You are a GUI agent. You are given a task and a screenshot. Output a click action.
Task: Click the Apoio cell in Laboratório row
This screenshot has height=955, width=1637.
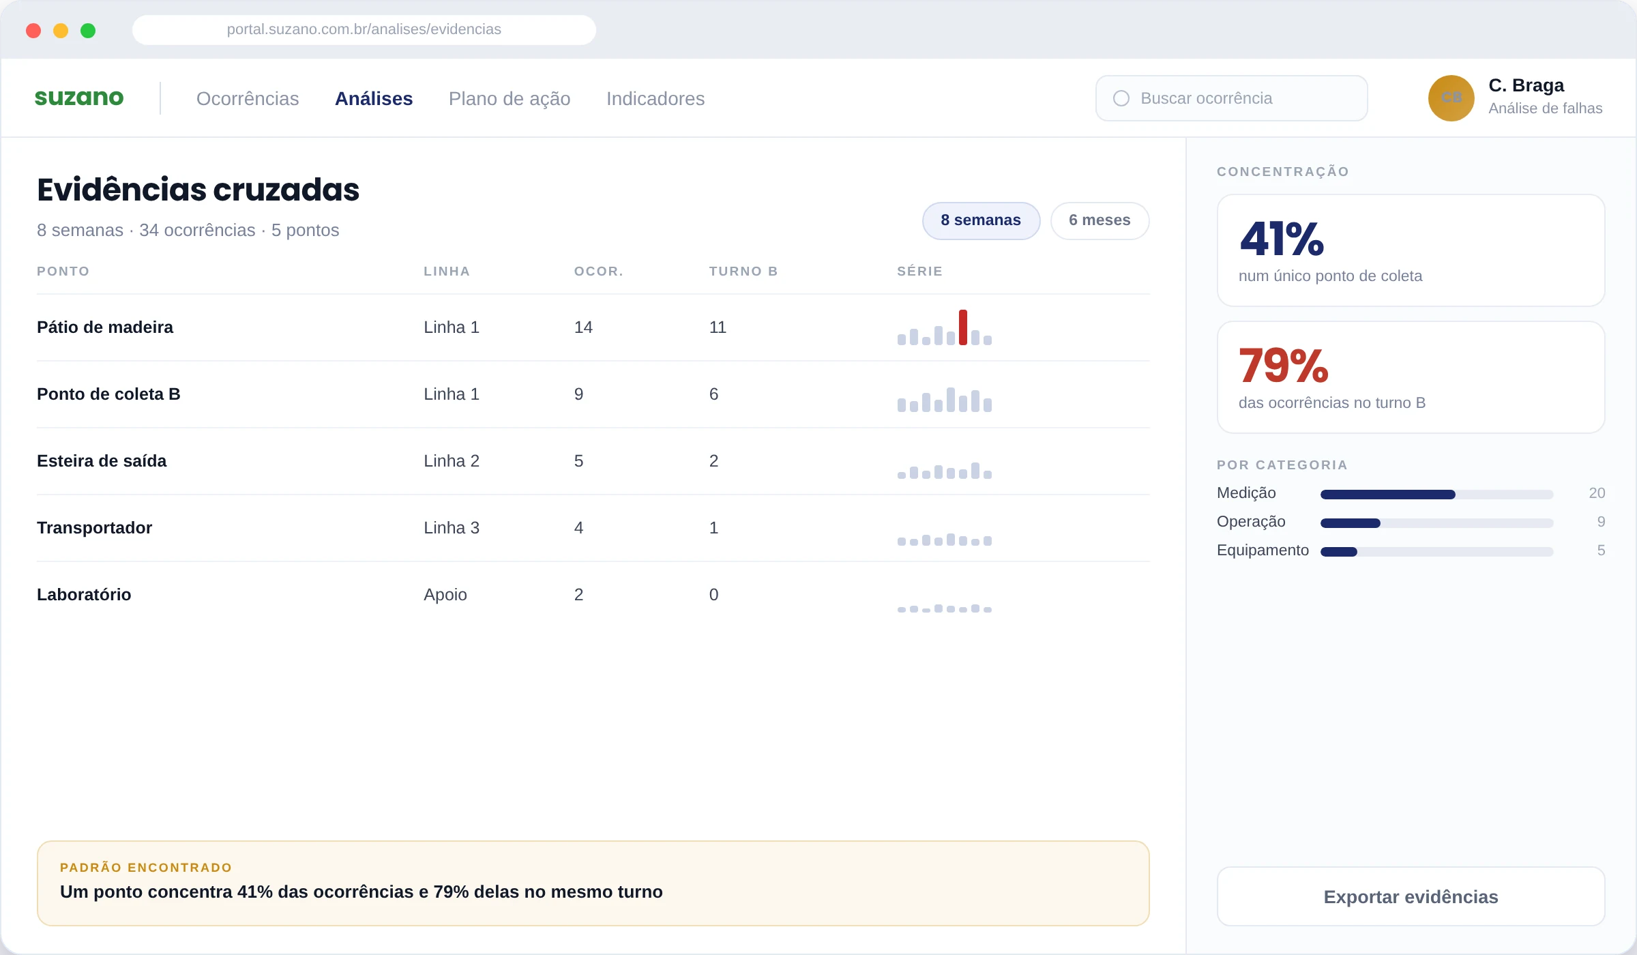(445, 595)
